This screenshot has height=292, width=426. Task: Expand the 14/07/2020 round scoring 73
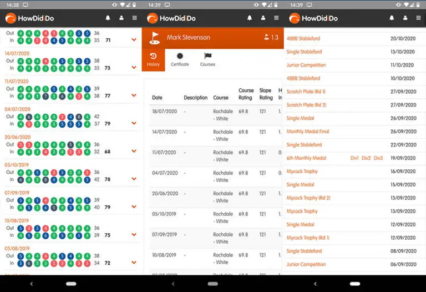point(134,67)
